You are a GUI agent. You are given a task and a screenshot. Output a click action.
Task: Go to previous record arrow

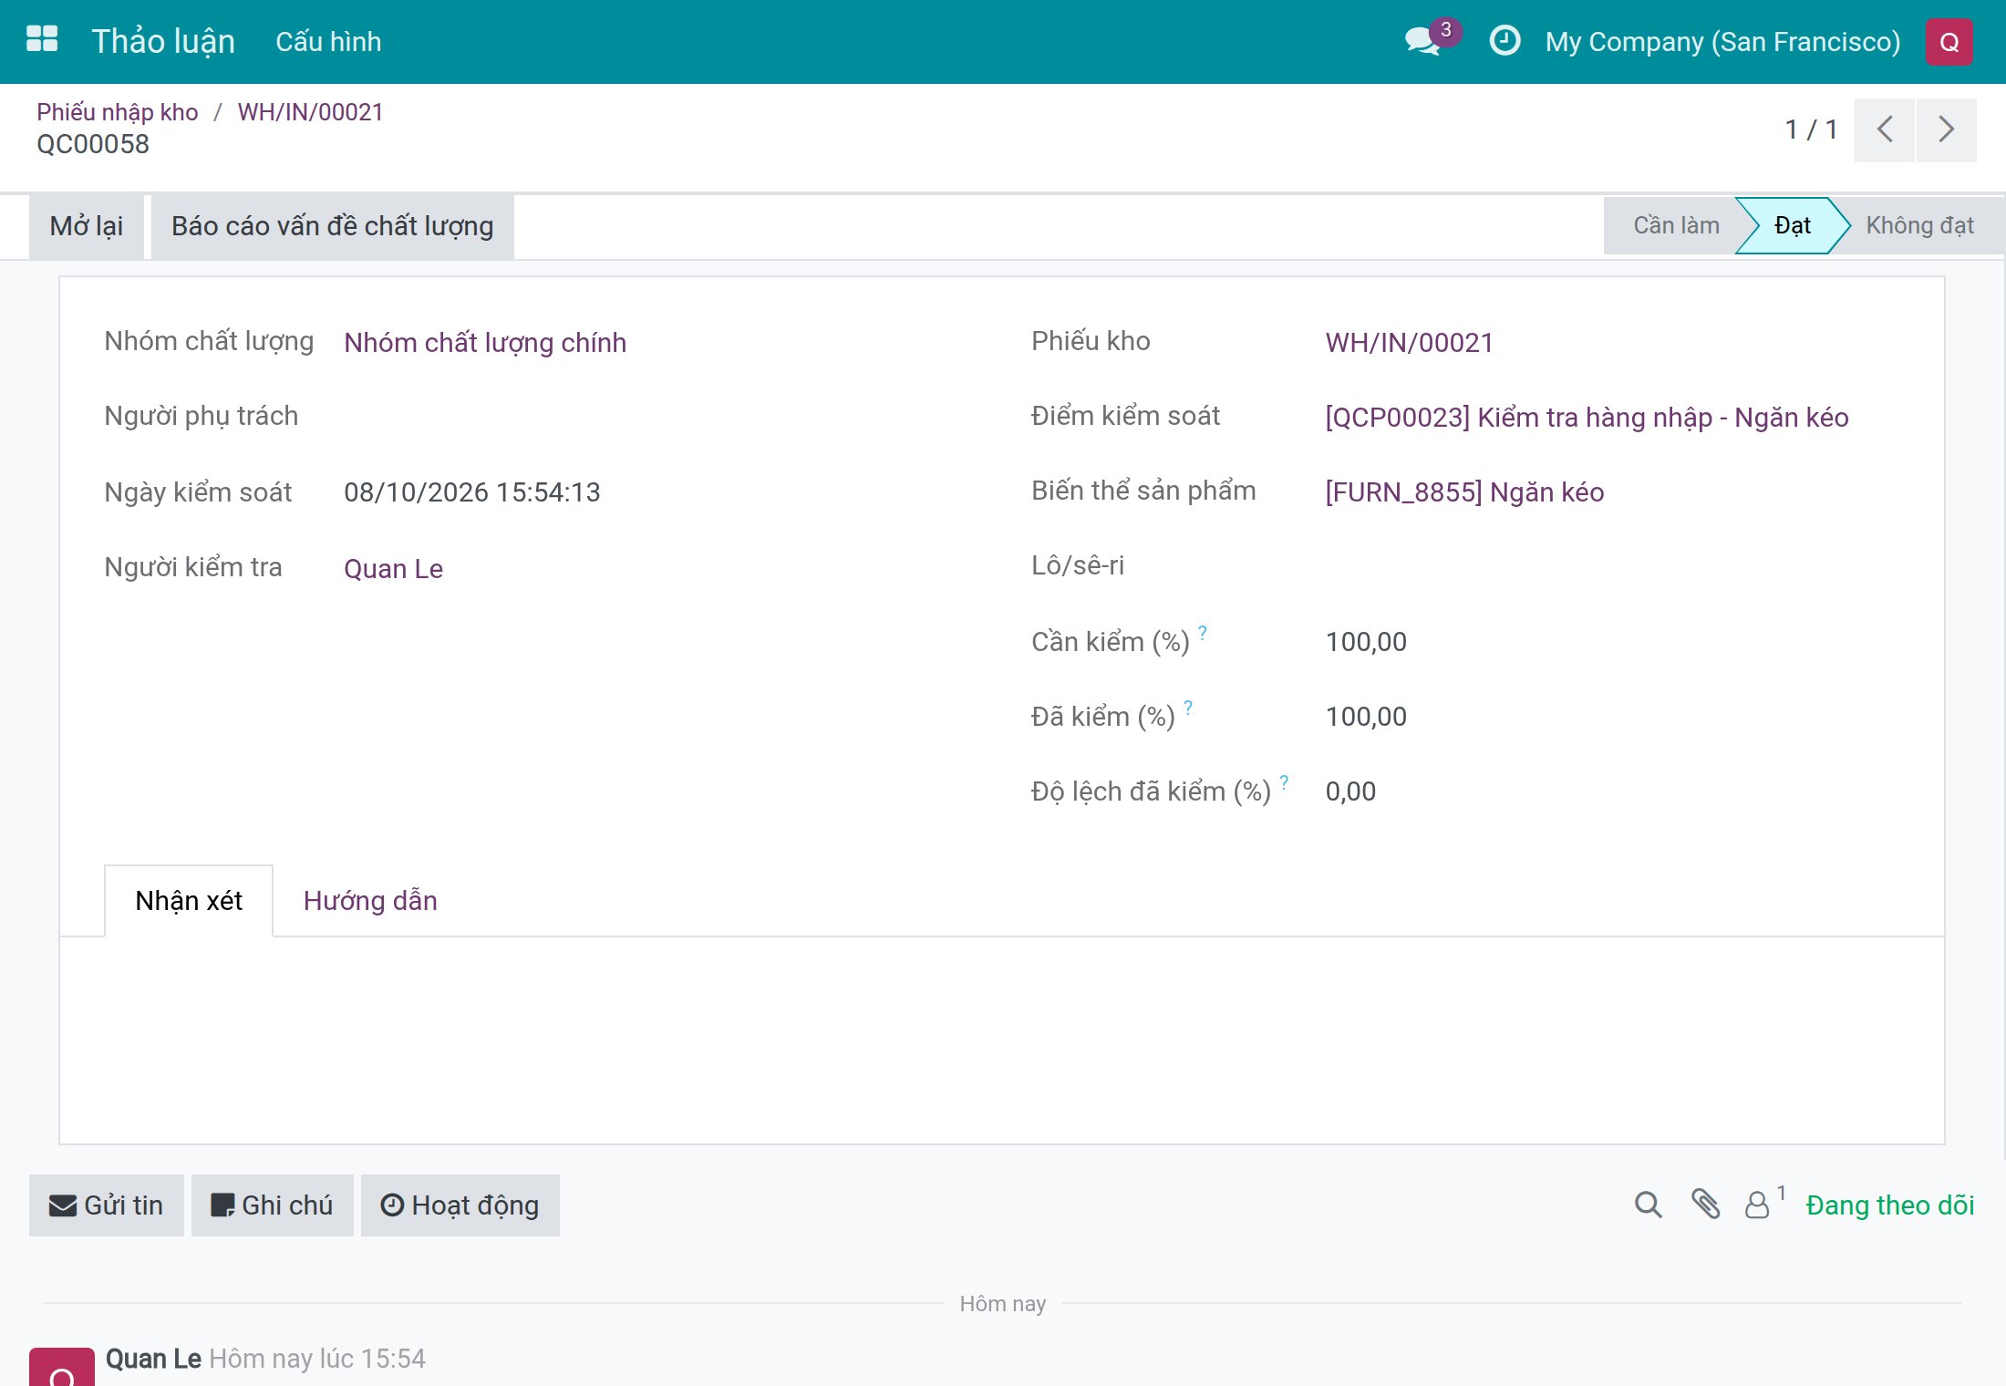coord(1885,129)
